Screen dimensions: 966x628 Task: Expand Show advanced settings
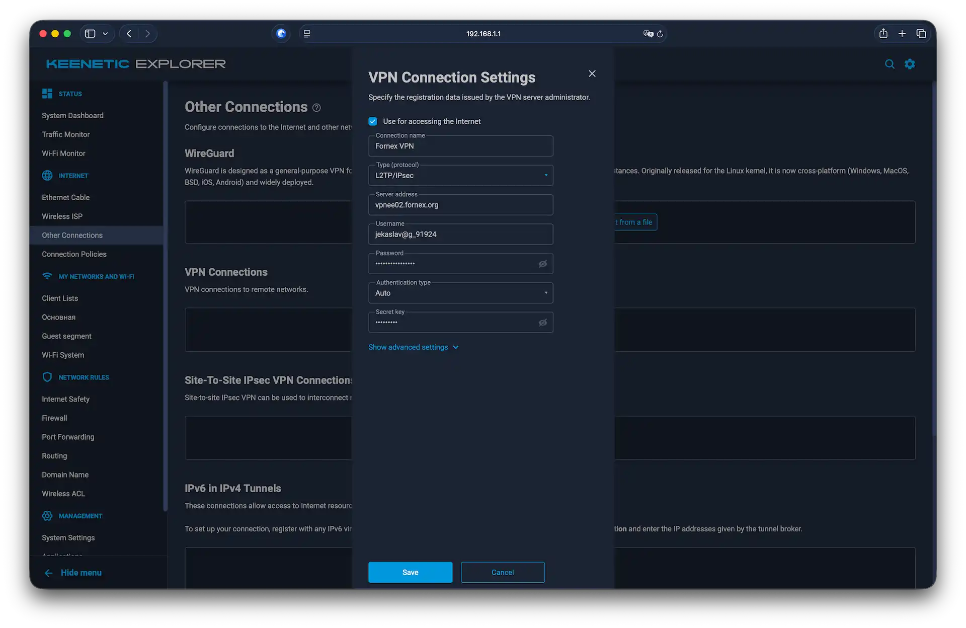pyautogui.click(x=414, y=347)
